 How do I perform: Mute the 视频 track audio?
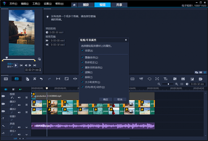tap(19, 98)
